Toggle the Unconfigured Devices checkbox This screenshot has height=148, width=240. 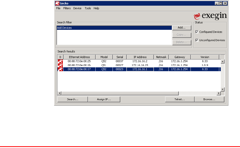coord(197,40)
